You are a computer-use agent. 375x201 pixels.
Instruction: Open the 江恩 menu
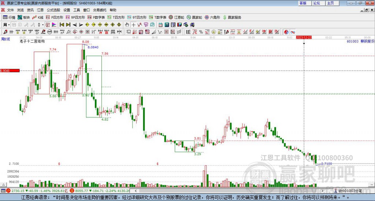[x=40, y=10]
